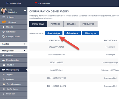Click the Ajustes section header
This screenshot has width=119, height=99.
point(14,44)
